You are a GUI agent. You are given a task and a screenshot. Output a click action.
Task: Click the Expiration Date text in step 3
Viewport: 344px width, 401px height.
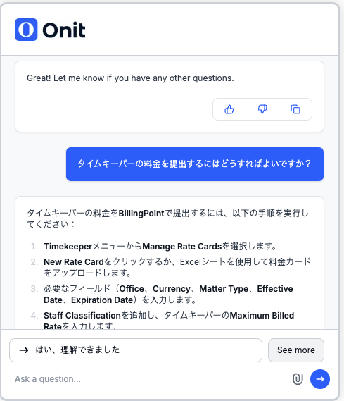click(x=102, y=300)
